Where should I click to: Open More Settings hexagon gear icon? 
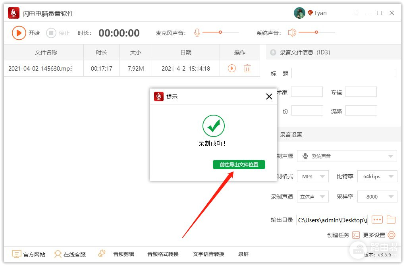[x=391, y=235]
